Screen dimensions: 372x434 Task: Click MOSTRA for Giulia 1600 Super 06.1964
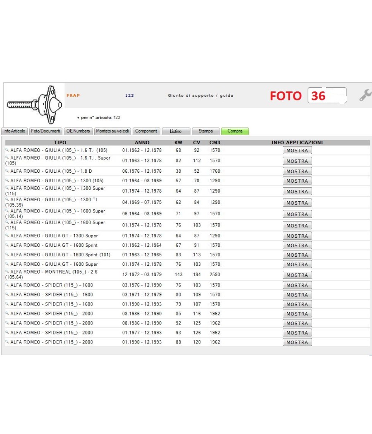pos(297,214)
